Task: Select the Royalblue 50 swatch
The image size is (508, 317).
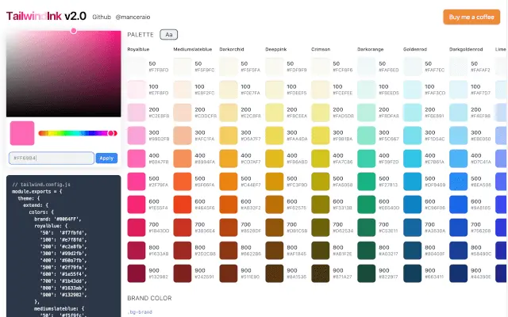Action: (137, 67)
